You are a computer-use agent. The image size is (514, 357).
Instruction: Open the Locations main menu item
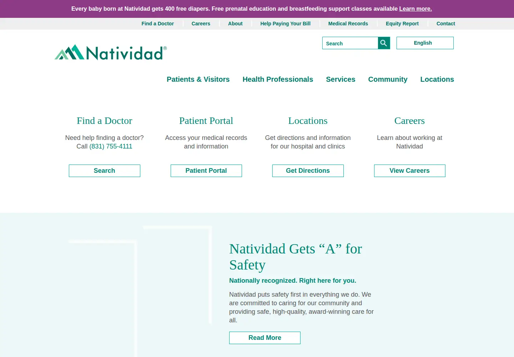[x=437, y=79]
